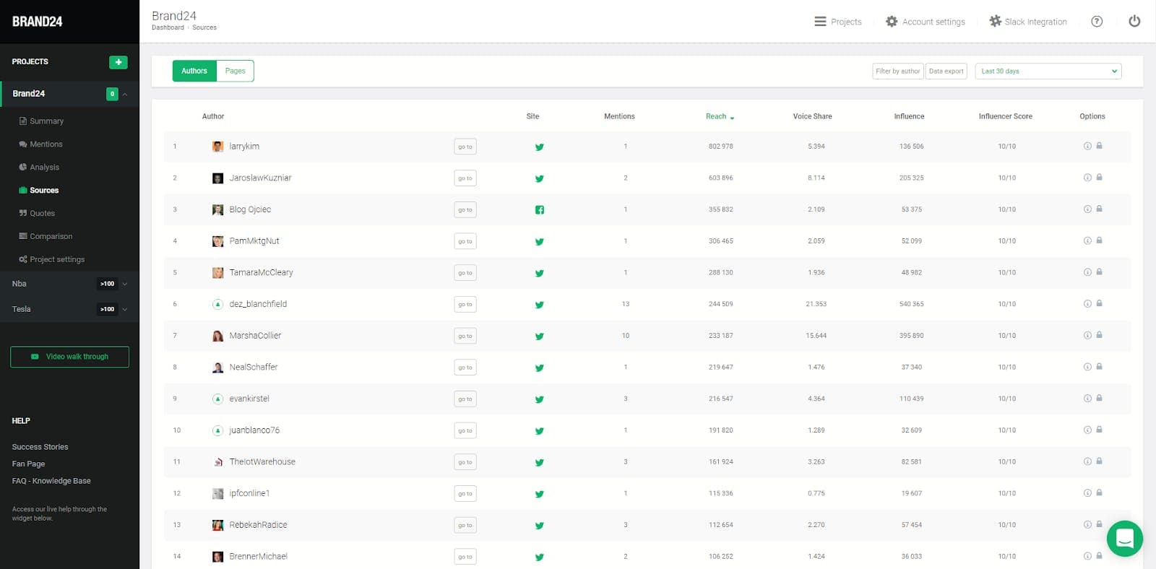Click the Video walk through button

click(69, 357)
